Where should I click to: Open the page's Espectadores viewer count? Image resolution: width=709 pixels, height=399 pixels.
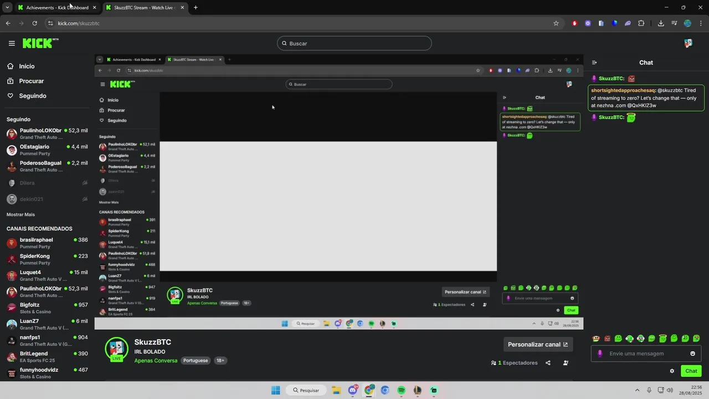[x=515, y=363]
